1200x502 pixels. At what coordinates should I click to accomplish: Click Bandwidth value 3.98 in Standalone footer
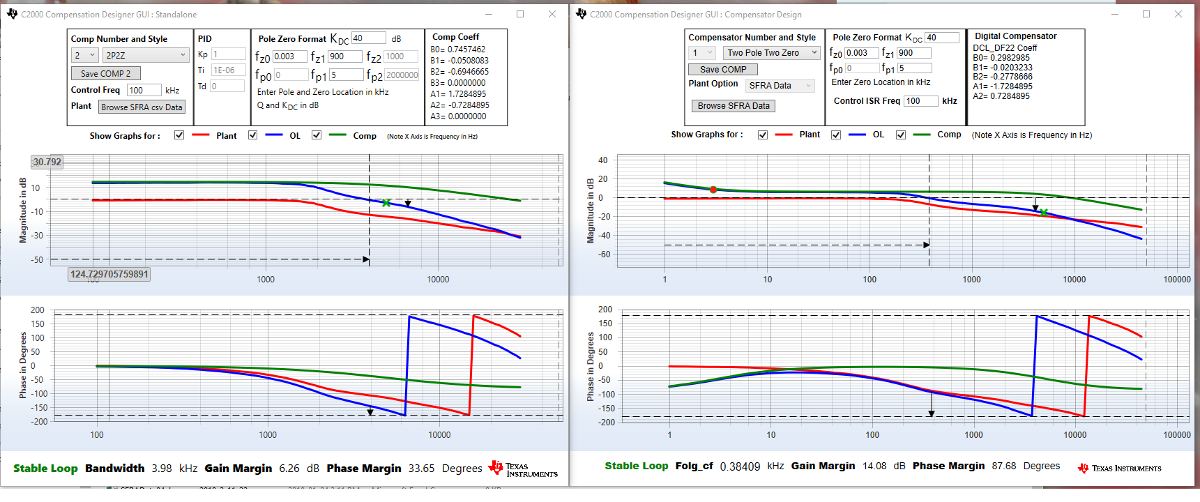click(x=162, y=469)
